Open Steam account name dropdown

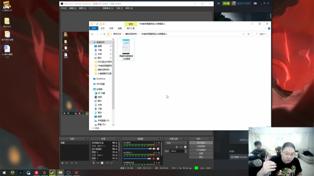pos(243,3)
